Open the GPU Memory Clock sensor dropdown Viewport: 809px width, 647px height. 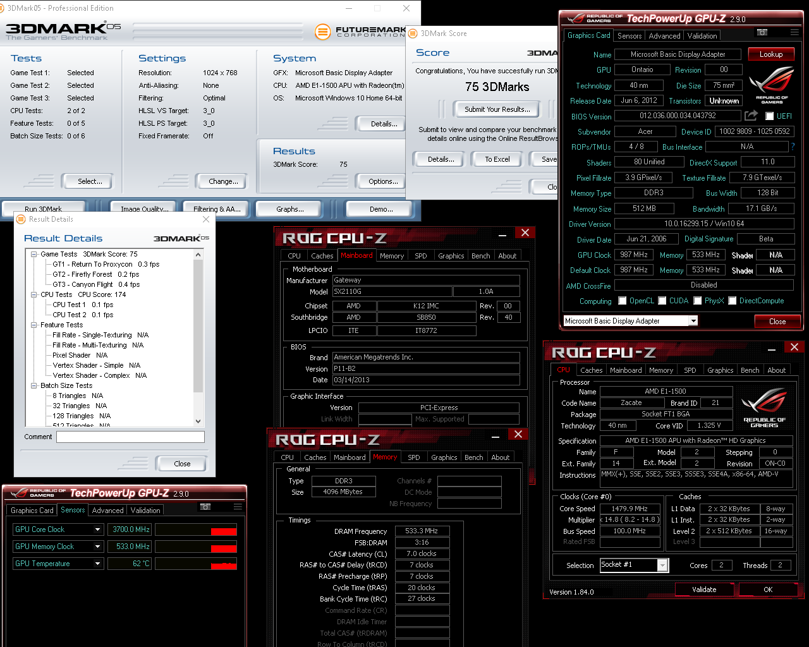(x=98, y=547)
